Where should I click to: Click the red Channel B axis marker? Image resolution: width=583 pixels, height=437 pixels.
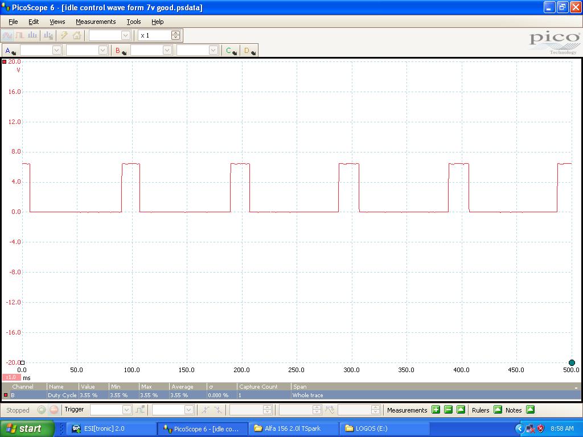coord(5,61)
